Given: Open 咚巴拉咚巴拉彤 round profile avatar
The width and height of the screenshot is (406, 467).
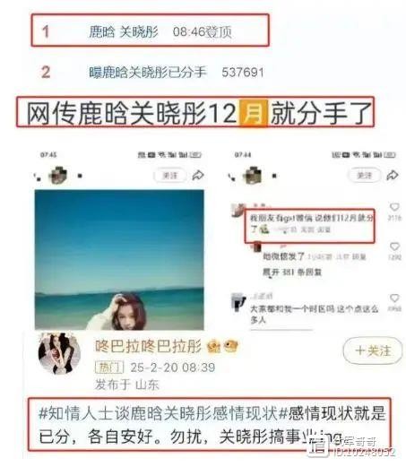Looking at the screenshot, I should coord(59,353).
